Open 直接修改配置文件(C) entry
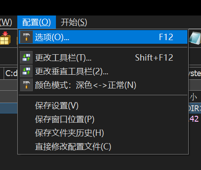 tap(103, 147)
